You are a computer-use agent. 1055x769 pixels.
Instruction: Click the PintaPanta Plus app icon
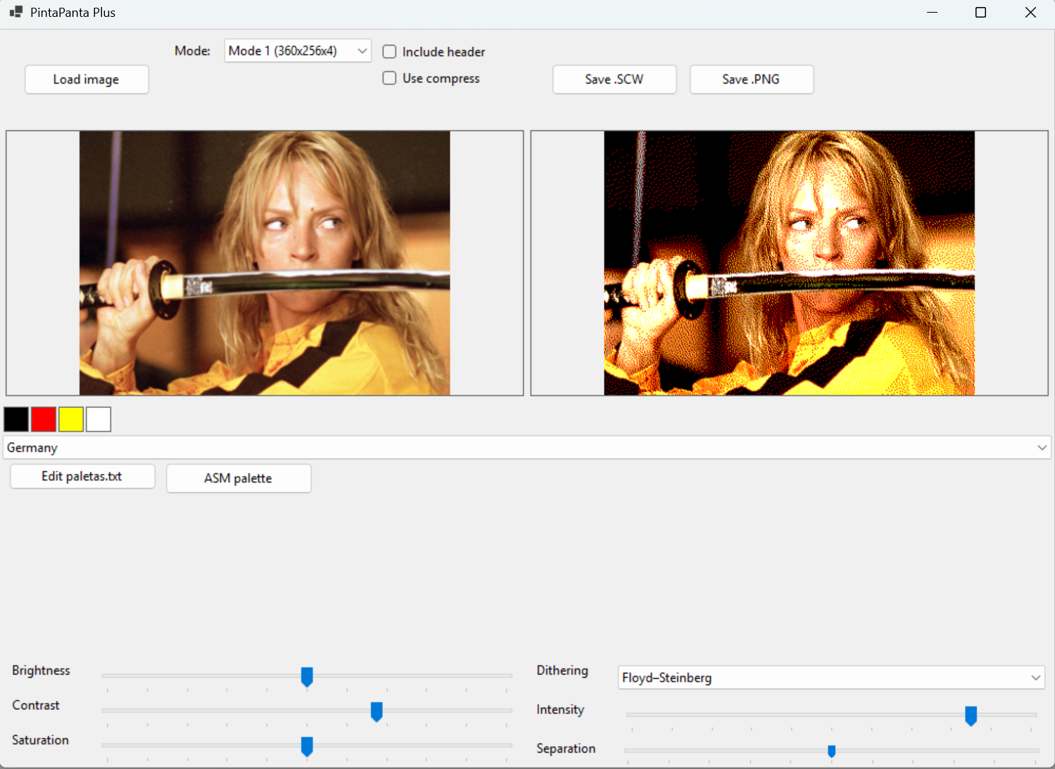[16, 12]
